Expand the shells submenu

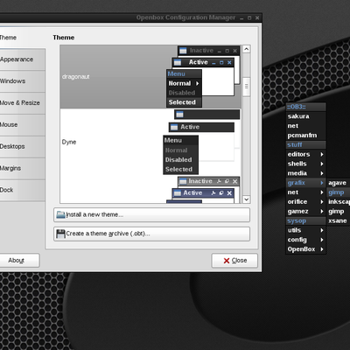pos(305,164)
